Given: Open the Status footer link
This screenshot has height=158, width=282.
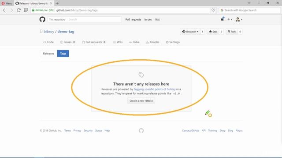Looking at the screenshot, I should [99, 131].
